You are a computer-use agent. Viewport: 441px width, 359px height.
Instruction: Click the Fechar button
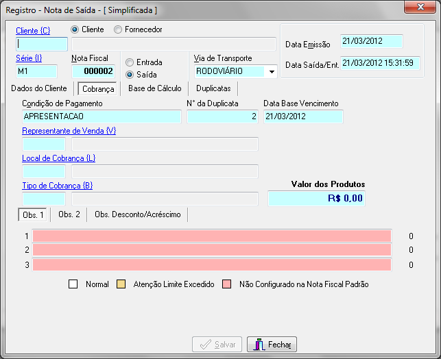pyautogui.click(x=272, y=345)
